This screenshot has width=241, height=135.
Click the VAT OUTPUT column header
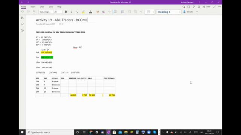coord(82,78)
